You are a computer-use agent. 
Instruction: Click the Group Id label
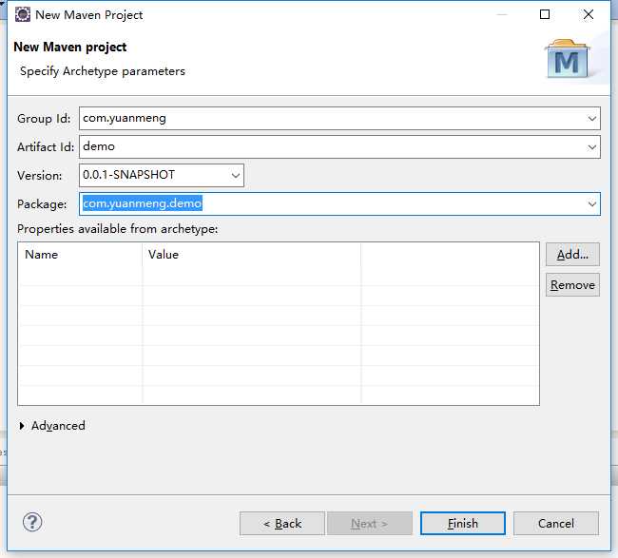(44, 119)
